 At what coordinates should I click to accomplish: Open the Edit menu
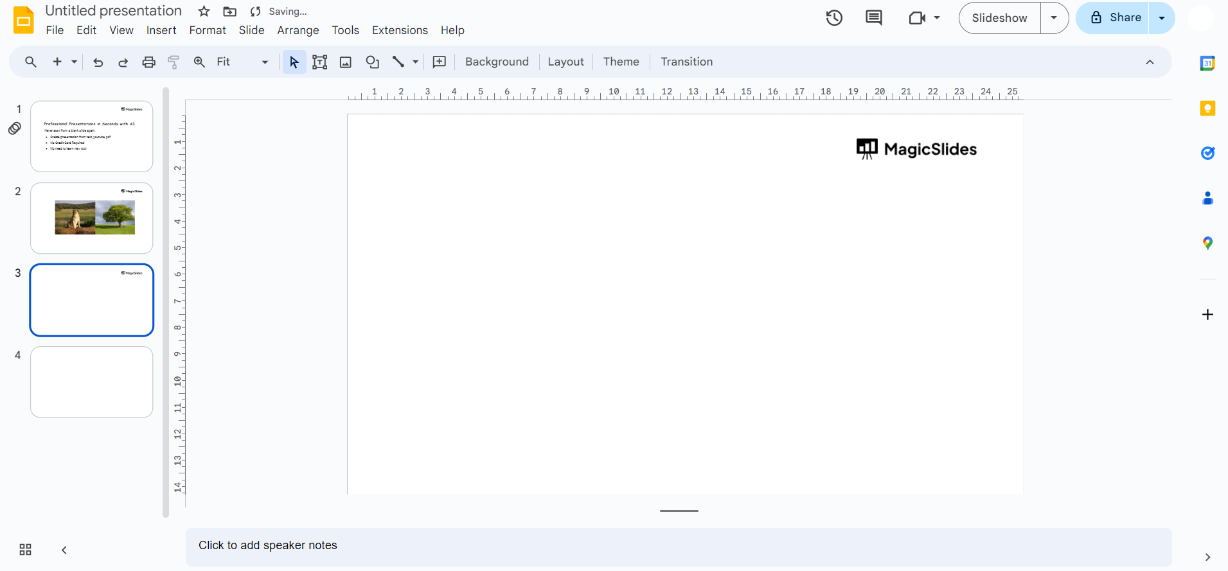click(x=86, y=30)
